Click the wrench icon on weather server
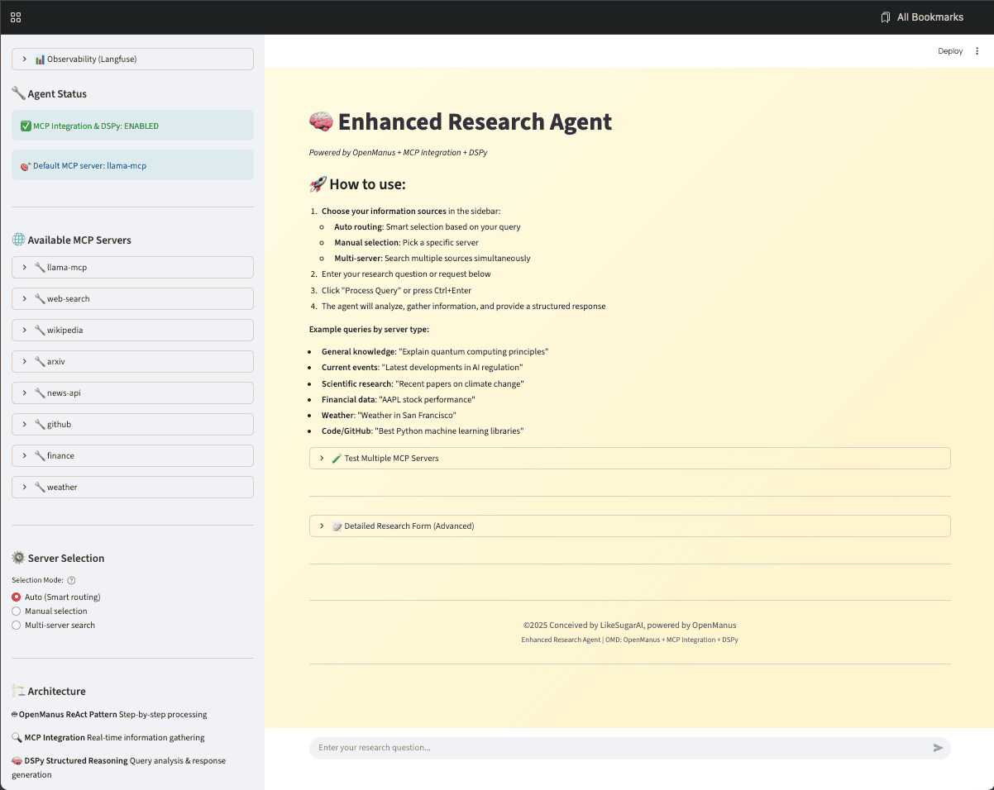The width and height of the screenshot is (994, 790). point(40,487)
